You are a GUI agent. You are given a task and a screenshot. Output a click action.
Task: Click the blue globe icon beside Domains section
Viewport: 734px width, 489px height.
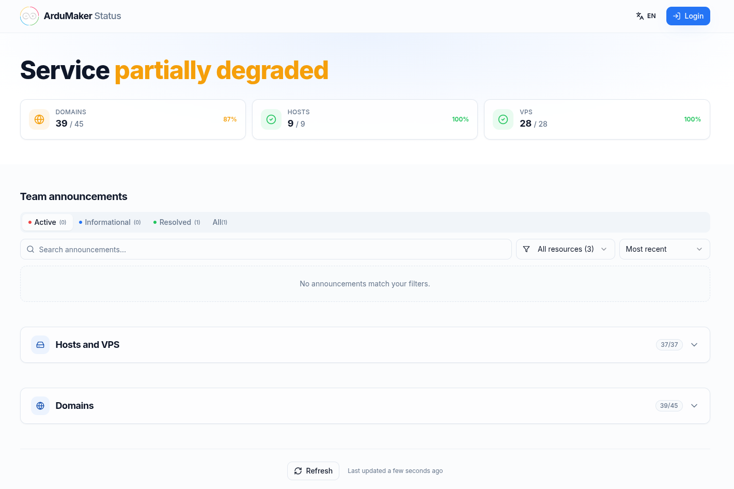(x=40, y=406)
